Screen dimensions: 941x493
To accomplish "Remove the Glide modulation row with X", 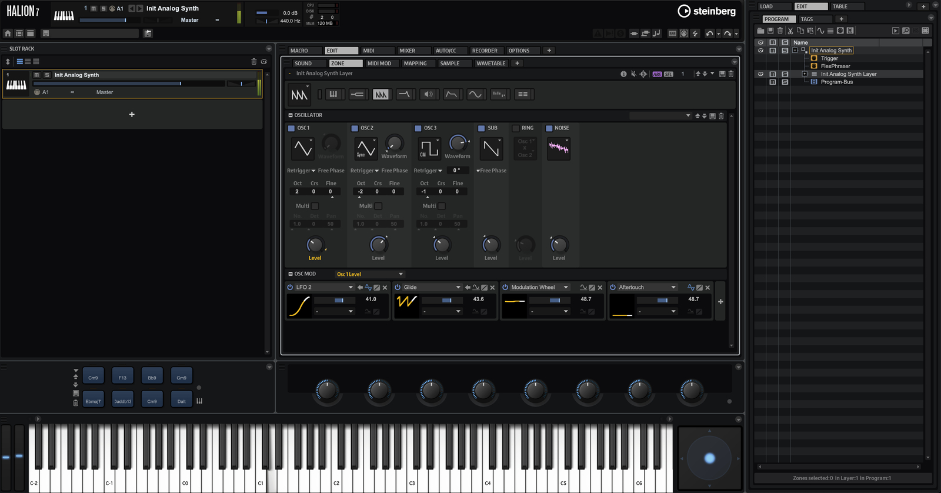I will [493, 288].
